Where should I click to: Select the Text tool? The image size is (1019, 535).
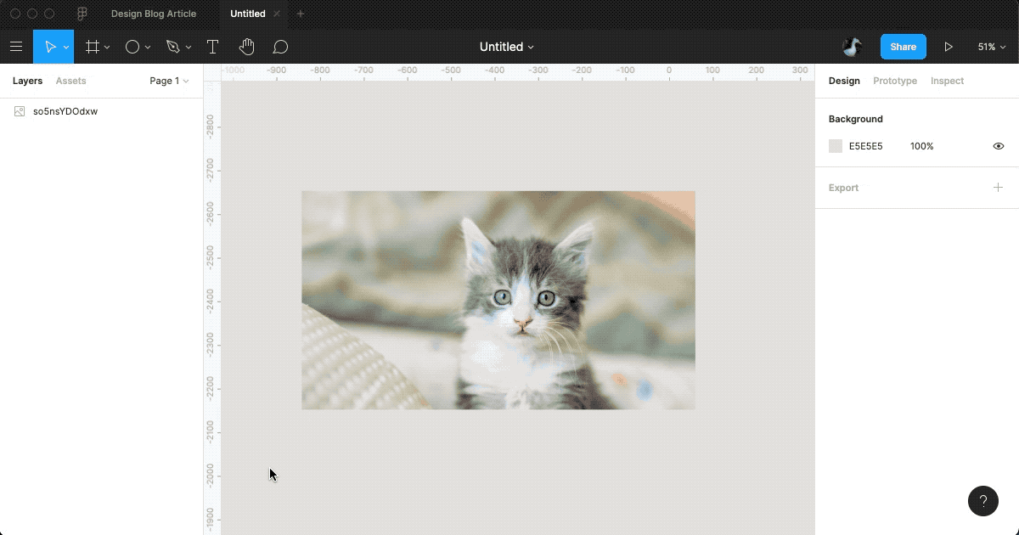pos(212,47)
